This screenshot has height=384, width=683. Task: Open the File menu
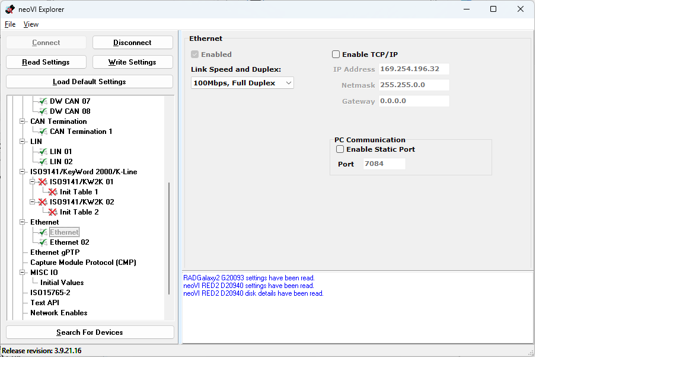[x=9, y=24]
